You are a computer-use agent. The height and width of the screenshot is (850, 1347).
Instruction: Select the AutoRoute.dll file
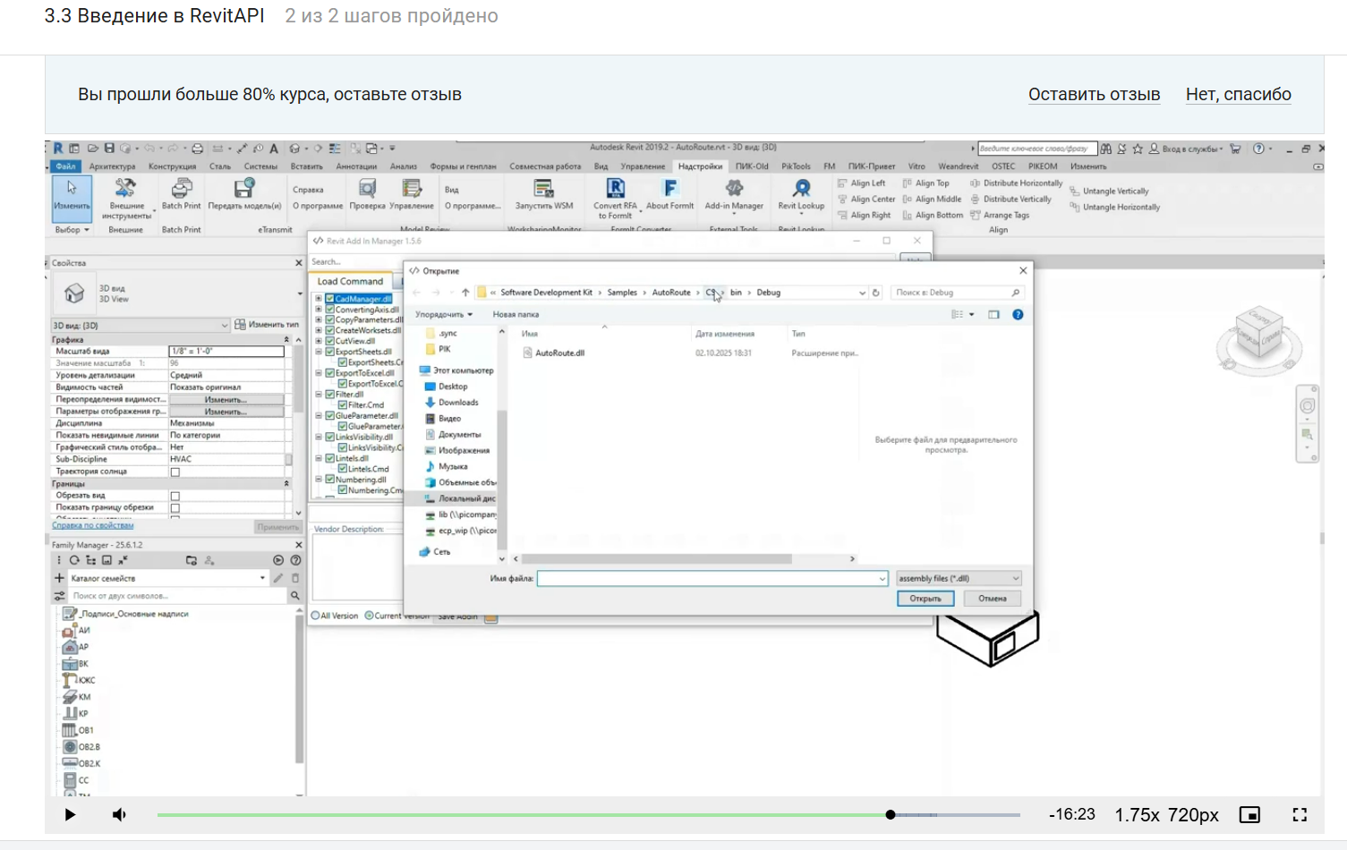pyautogui.click(x=559, y=353)
